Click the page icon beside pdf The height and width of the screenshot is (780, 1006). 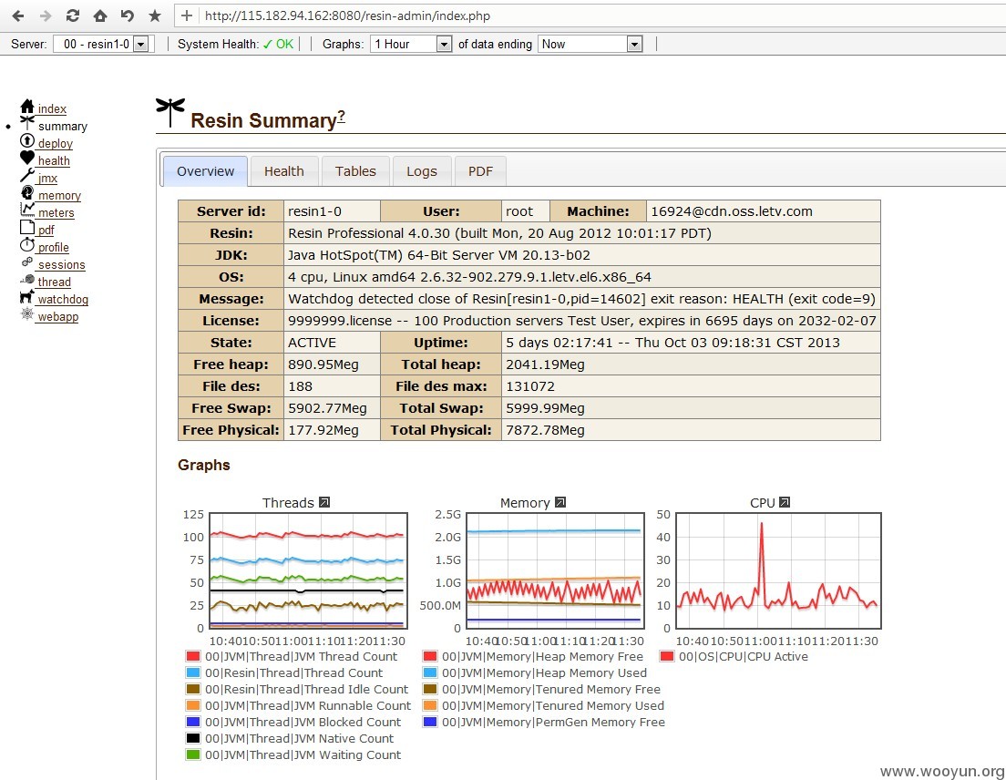(27, 227)
